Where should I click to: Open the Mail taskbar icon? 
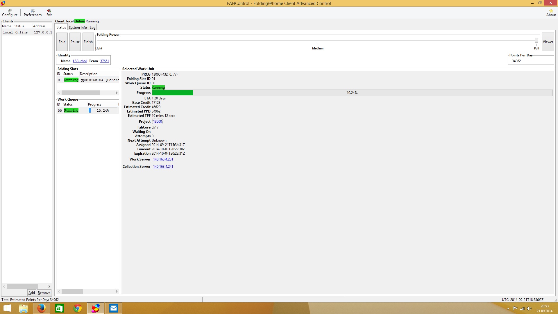click(114, 308)
